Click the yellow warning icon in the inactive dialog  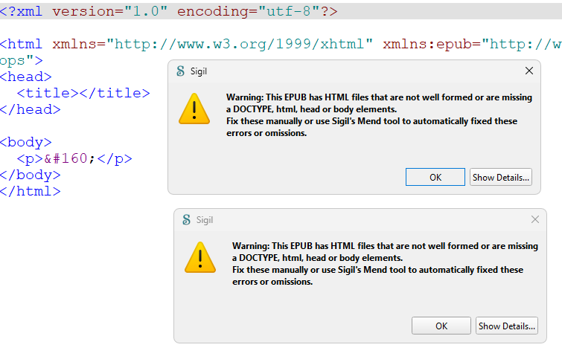click(x=200, y=257)
